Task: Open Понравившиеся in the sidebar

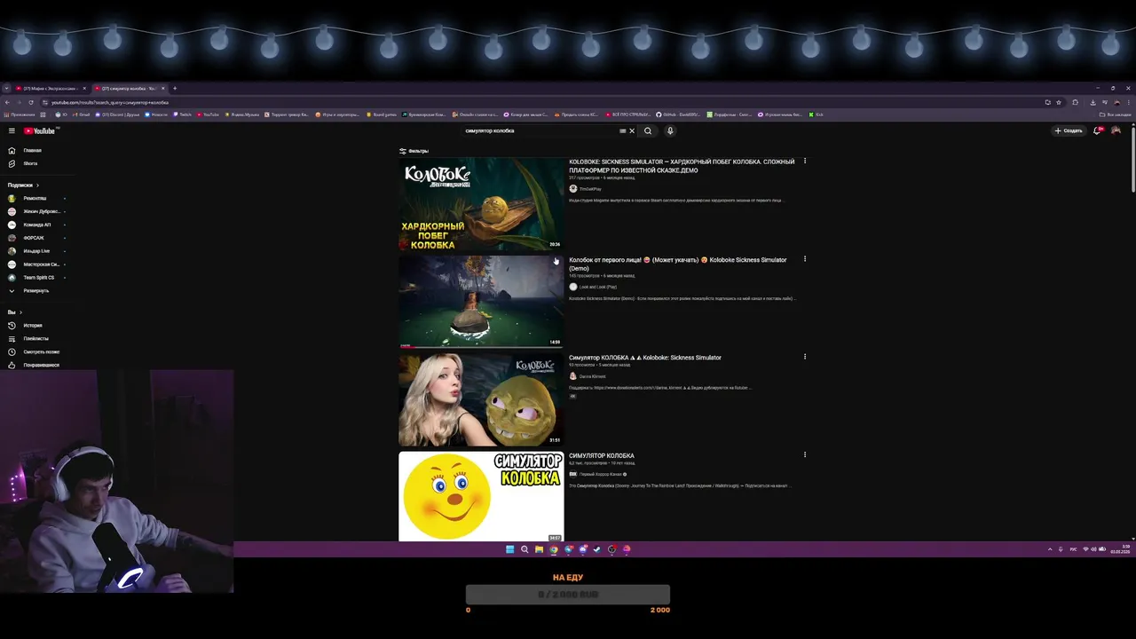Action: (41, 365)
